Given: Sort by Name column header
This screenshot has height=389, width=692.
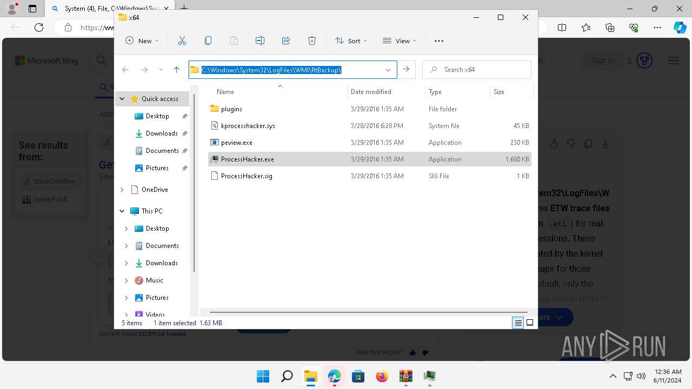Looking at the screenshot, I should tap(225, 92).
